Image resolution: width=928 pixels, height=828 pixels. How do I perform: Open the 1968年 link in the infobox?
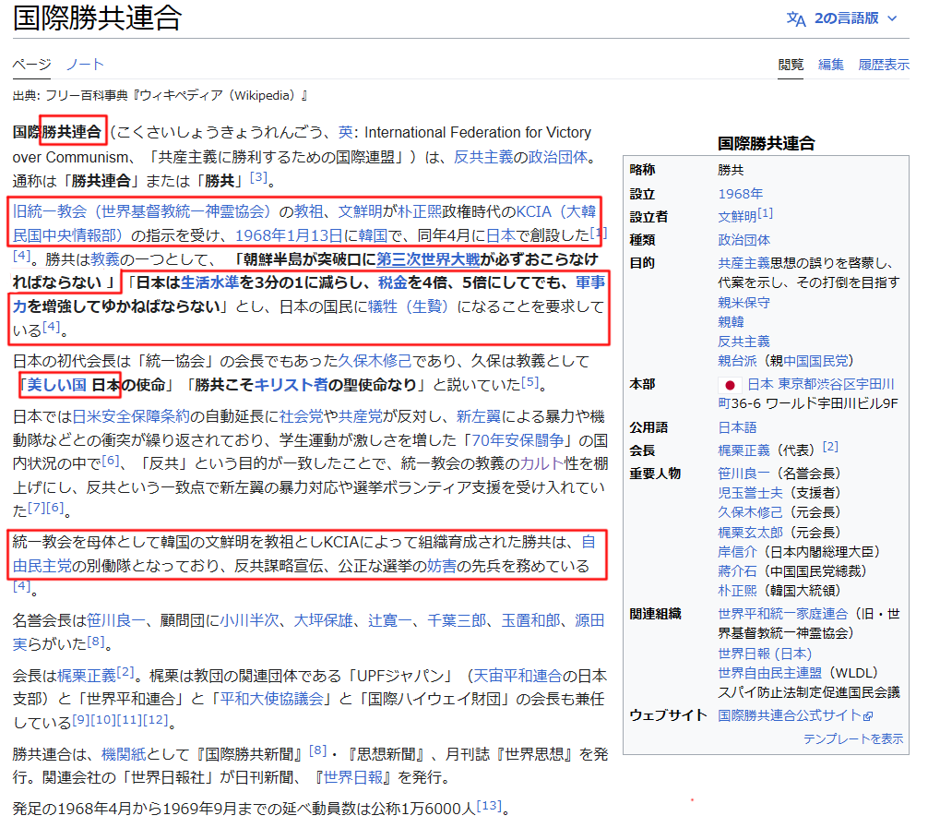tap(741, 194)
